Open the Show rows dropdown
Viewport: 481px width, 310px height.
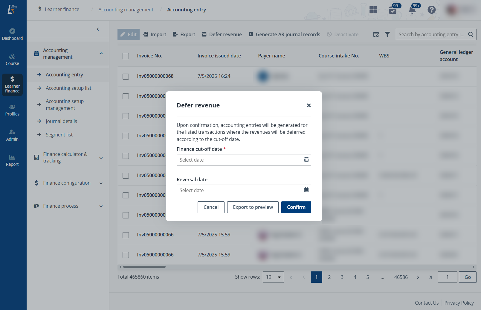click(273, 277)
